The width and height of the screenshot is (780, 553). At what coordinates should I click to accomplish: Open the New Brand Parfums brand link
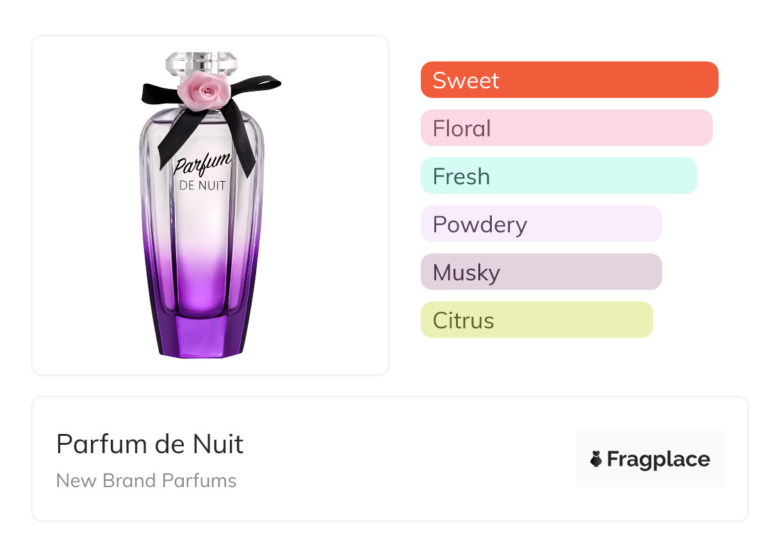pyautogui.click(x=147, y=481)
